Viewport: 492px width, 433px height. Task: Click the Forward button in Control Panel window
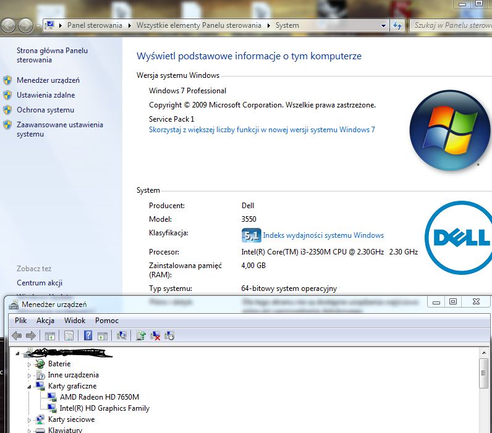point(25,25)
